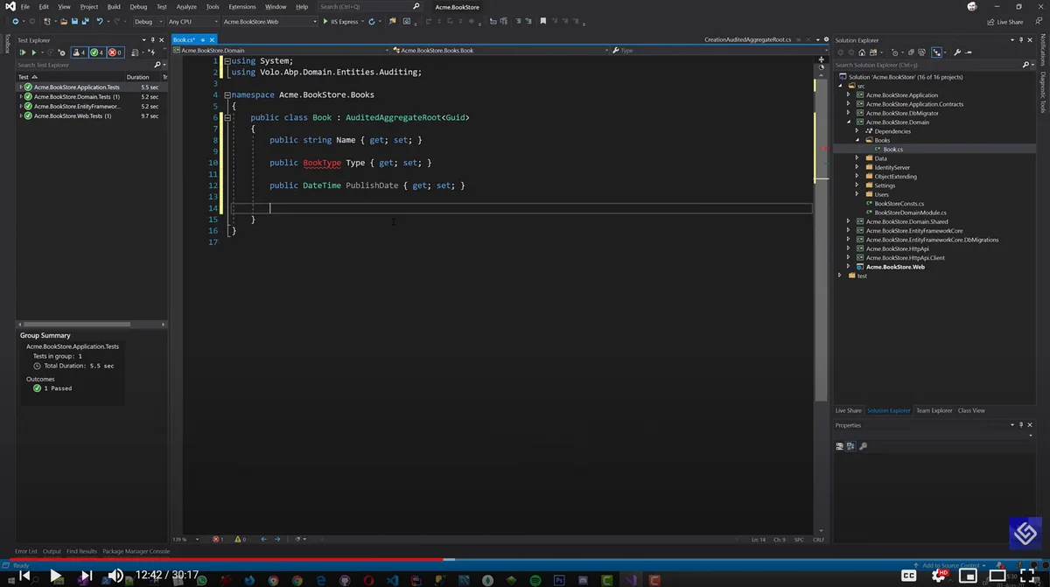The image size is (1050, 587).
Task: Click the video progress bar
Action: coord(525,560)
